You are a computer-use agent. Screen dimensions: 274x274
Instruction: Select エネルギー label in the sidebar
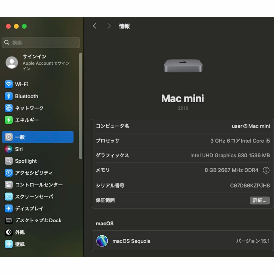(x=27, y=120)
